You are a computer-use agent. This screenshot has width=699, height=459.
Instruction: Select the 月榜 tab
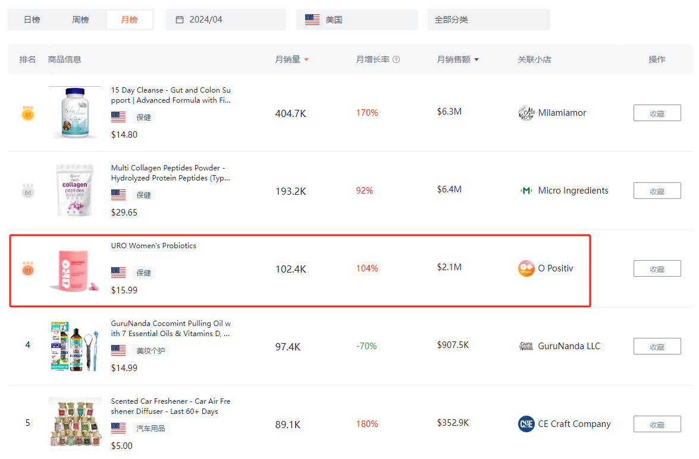point(129,20)
